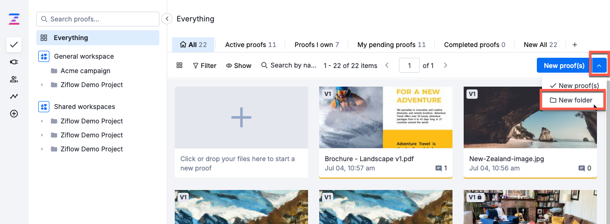
Task: Open Brochure - Landscape v1.pdf thumbnail
Action: coord(386,117)
